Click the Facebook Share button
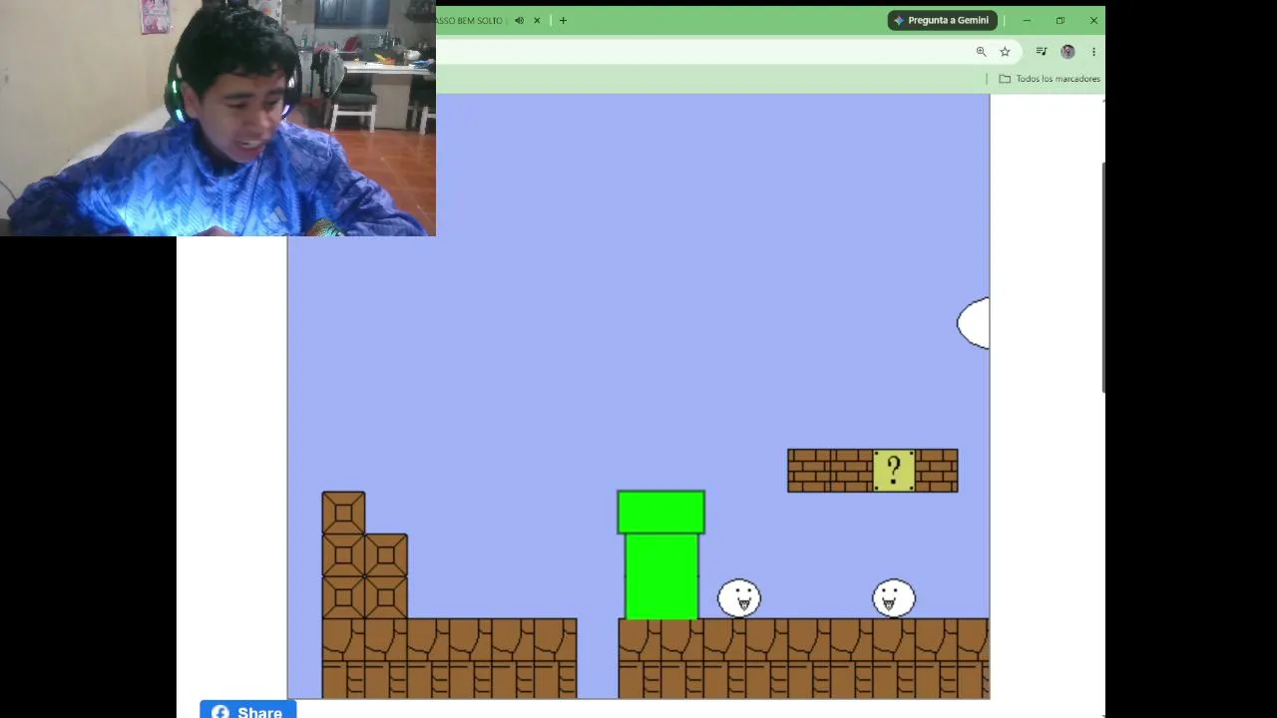1277x718 pixels. click(247, 711)
